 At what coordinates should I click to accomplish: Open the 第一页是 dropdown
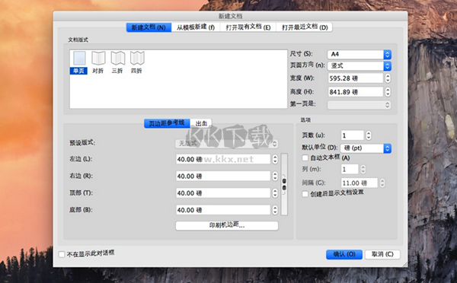(359, 104)
